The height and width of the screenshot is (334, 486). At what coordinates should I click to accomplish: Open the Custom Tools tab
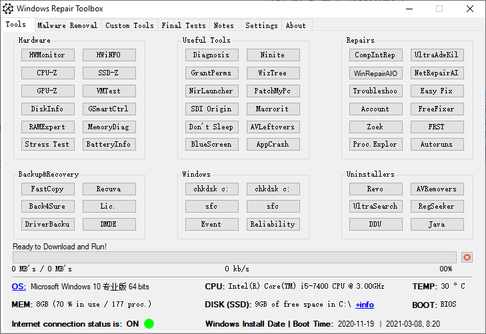pyautogui.click(x=129, y=25)
